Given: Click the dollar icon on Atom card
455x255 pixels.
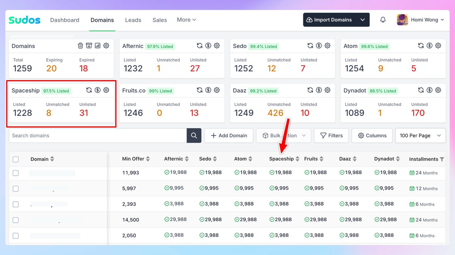Looking at the screenshot, I should (x=430, y=46).
